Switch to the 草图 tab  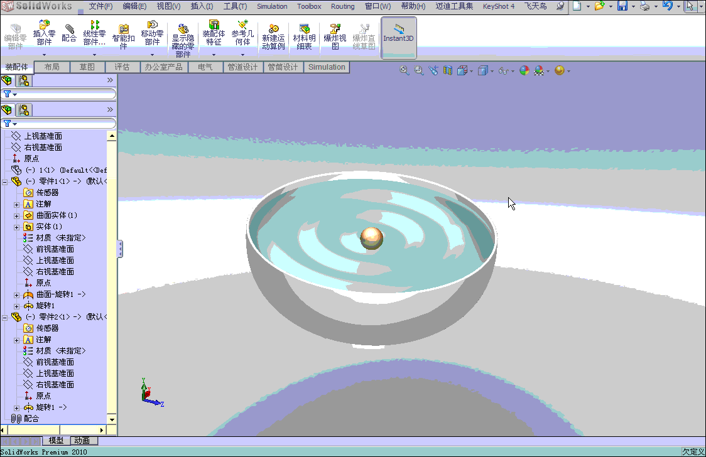click(87, 67)
